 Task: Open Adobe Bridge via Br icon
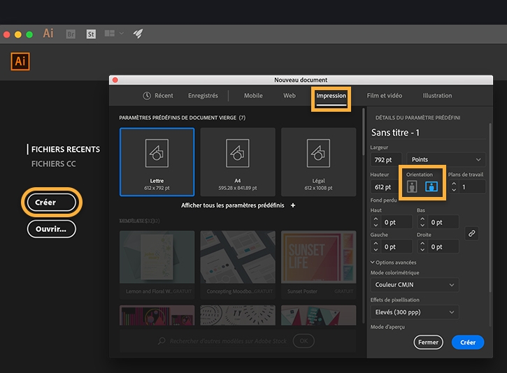(71, 34)
